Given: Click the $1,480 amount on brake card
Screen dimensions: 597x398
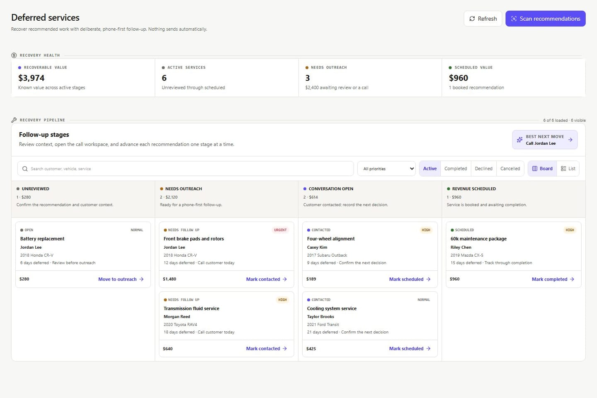Looking at the screenshot, I should click(170, 279).
